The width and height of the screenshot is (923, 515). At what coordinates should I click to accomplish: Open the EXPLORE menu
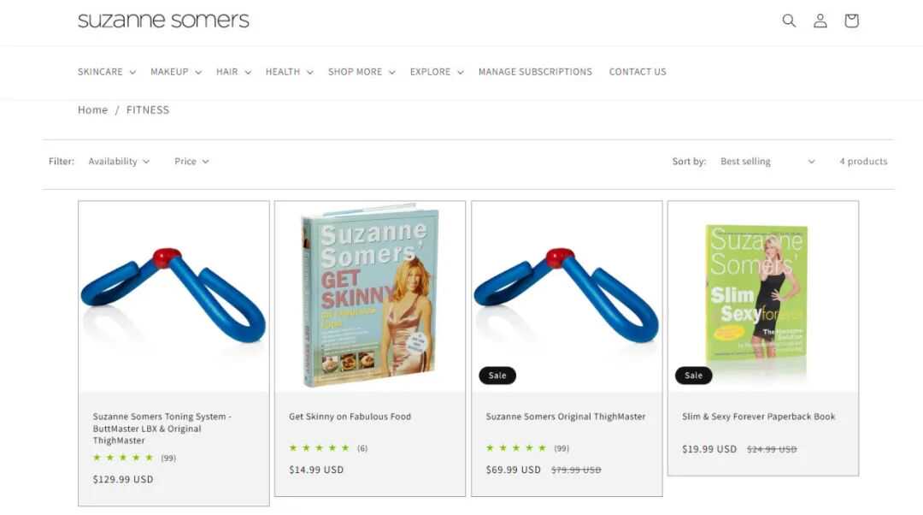pos(437,72)
